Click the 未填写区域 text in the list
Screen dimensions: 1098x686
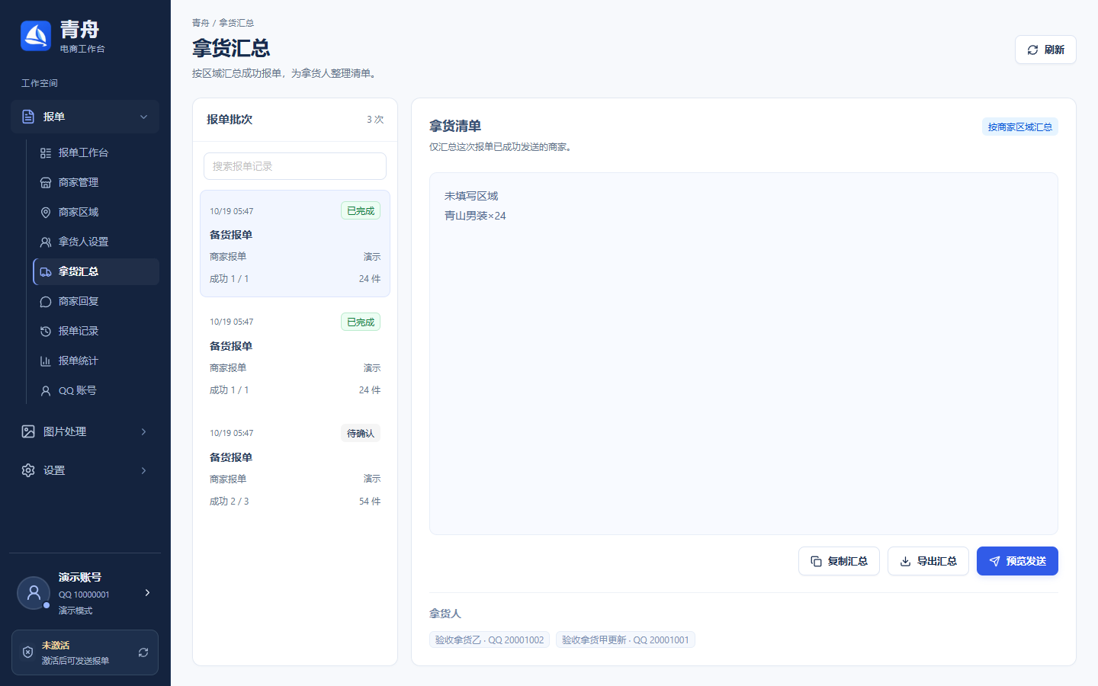471,196
